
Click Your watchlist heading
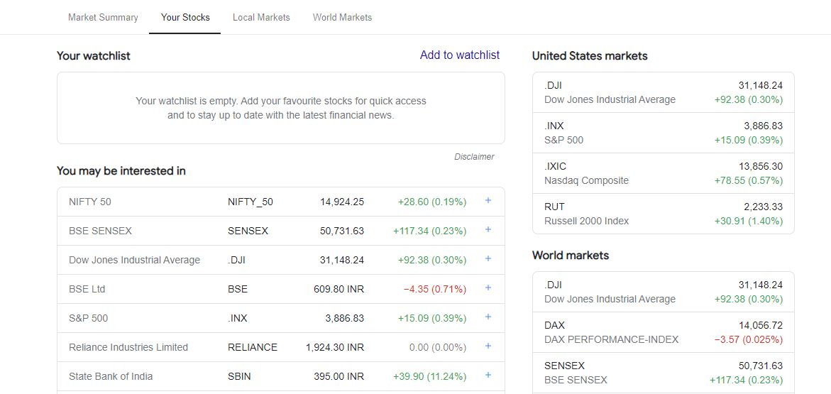(x=93, y=55)
